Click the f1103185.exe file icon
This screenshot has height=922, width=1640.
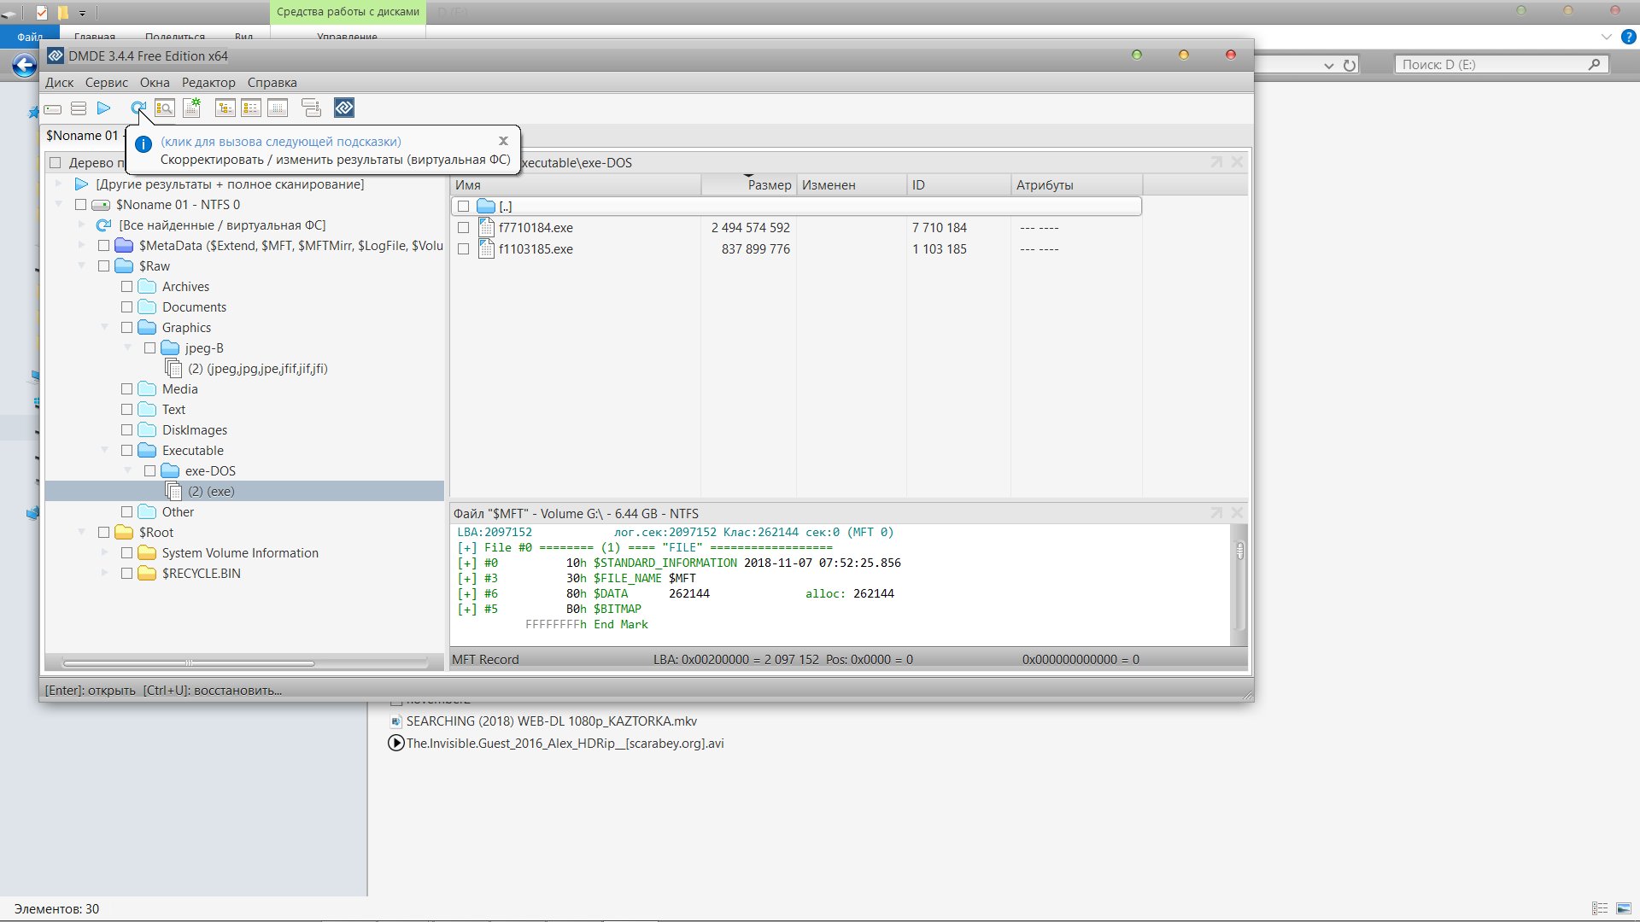coord(487,248)
